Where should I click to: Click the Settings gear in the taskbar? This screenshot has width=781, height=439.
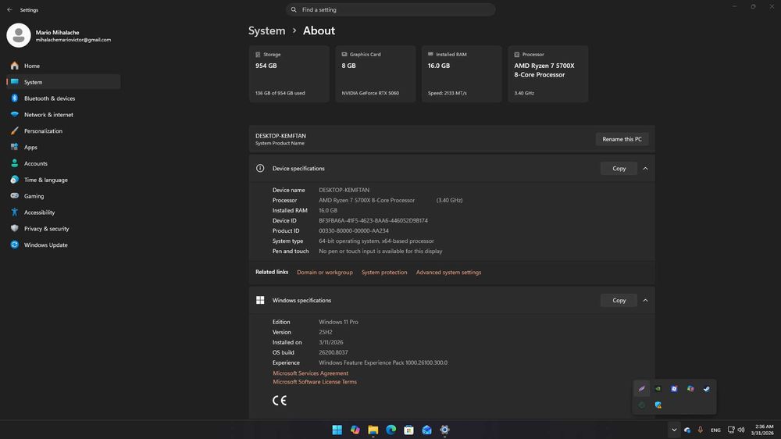tap(445, 430)
